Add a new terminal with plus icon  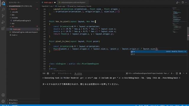coord(172,73)
